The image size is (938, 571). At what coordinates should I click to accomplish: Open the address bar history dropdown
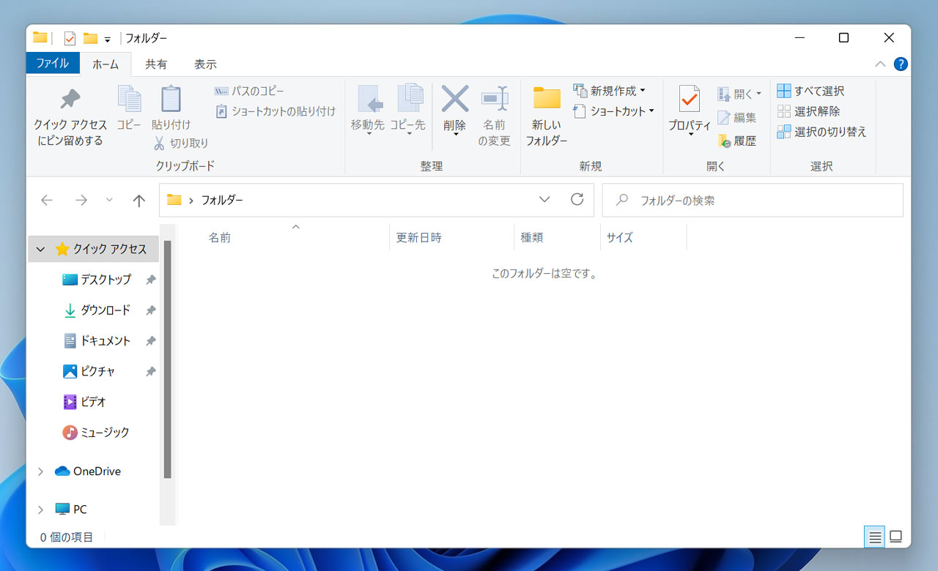(x=544, y=199)
